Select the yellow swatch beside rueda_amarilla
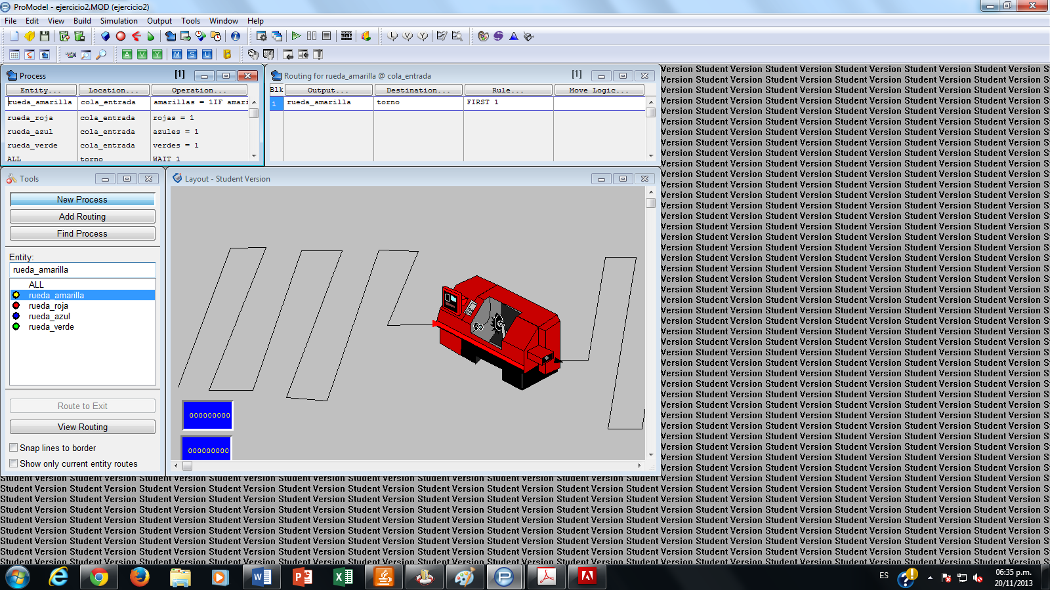This screenshot has height=590, width=1050. 15,295
